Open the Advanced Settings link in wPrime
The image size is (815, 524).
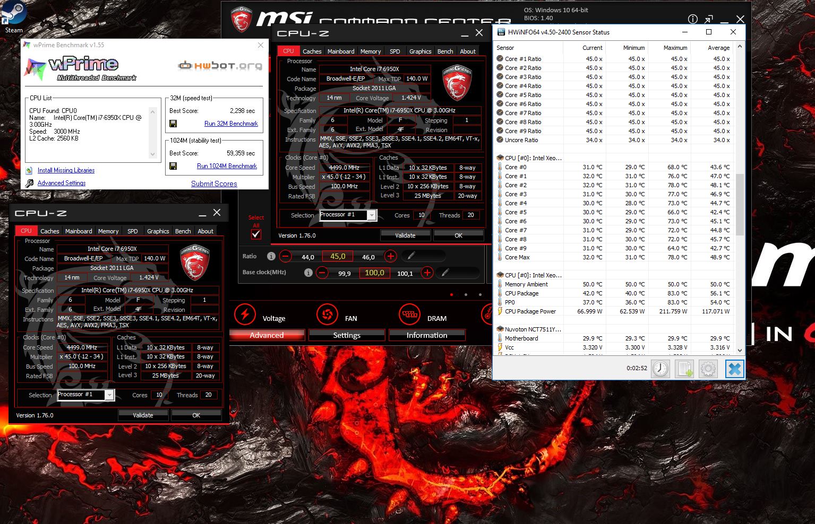tap(62, 183)
